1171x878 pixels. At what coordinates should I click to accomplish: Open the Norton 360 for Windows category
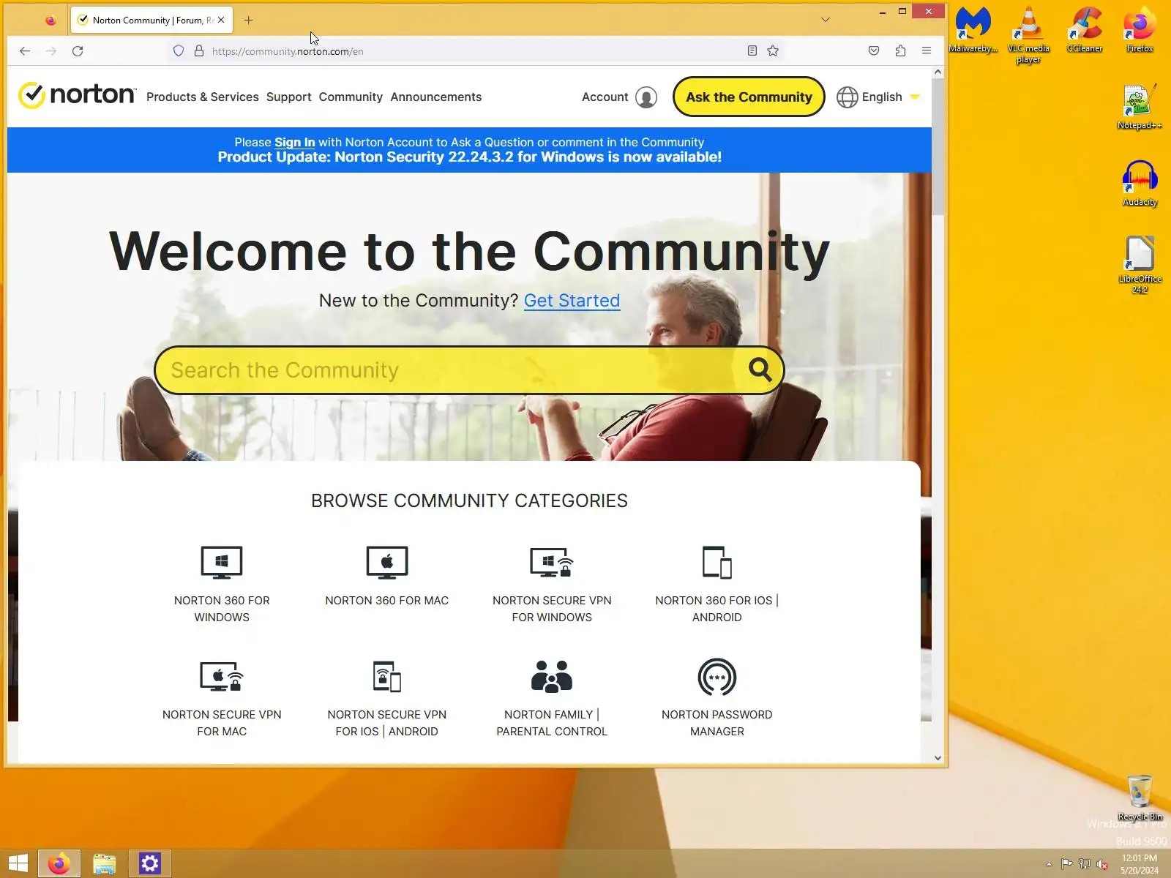[222, 585]
